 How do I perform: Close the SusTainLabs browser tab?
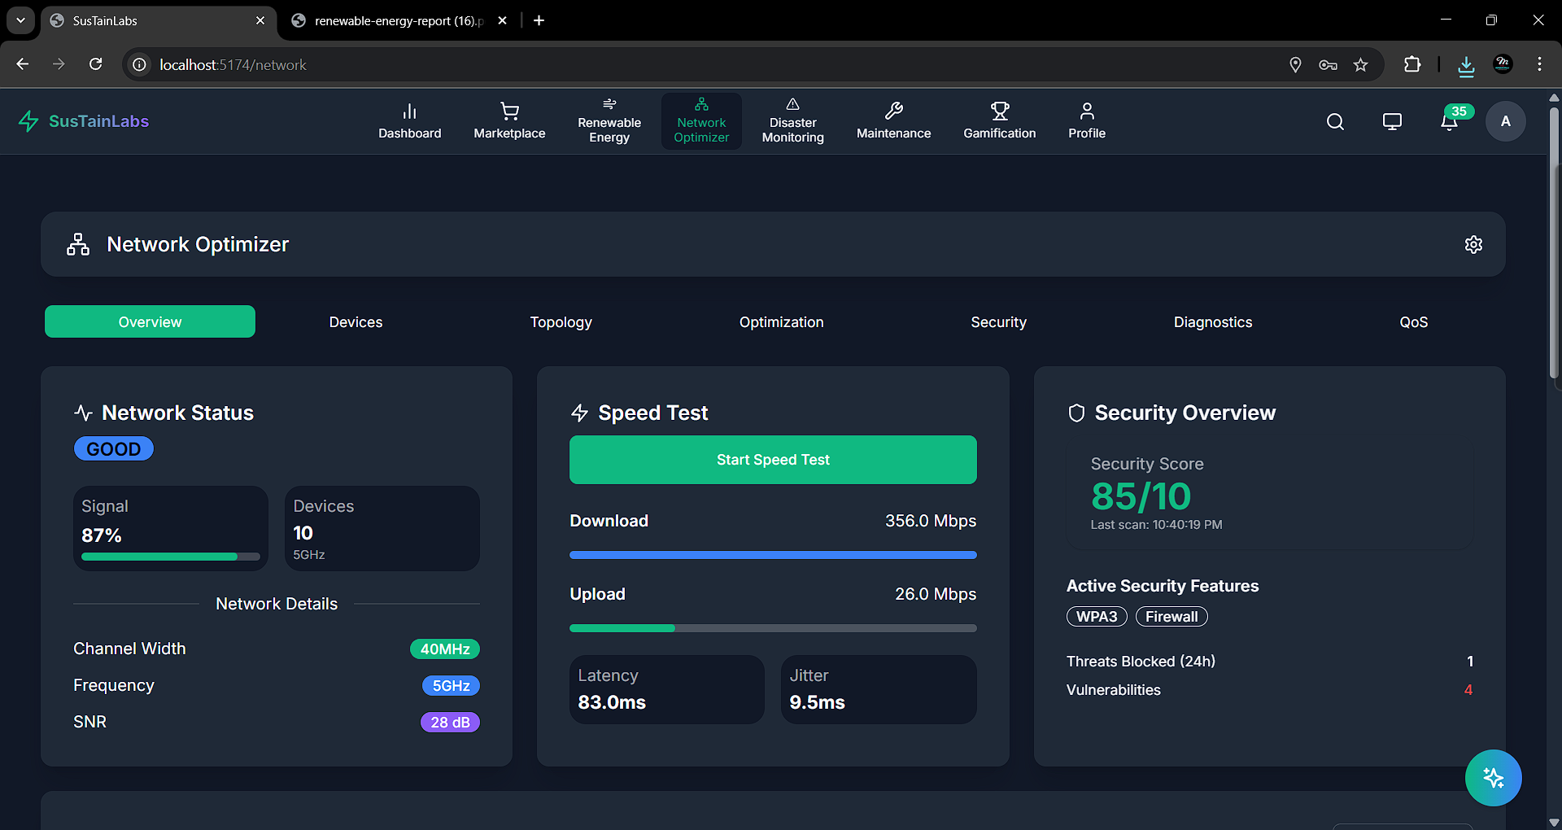click(x=260, y=20)
